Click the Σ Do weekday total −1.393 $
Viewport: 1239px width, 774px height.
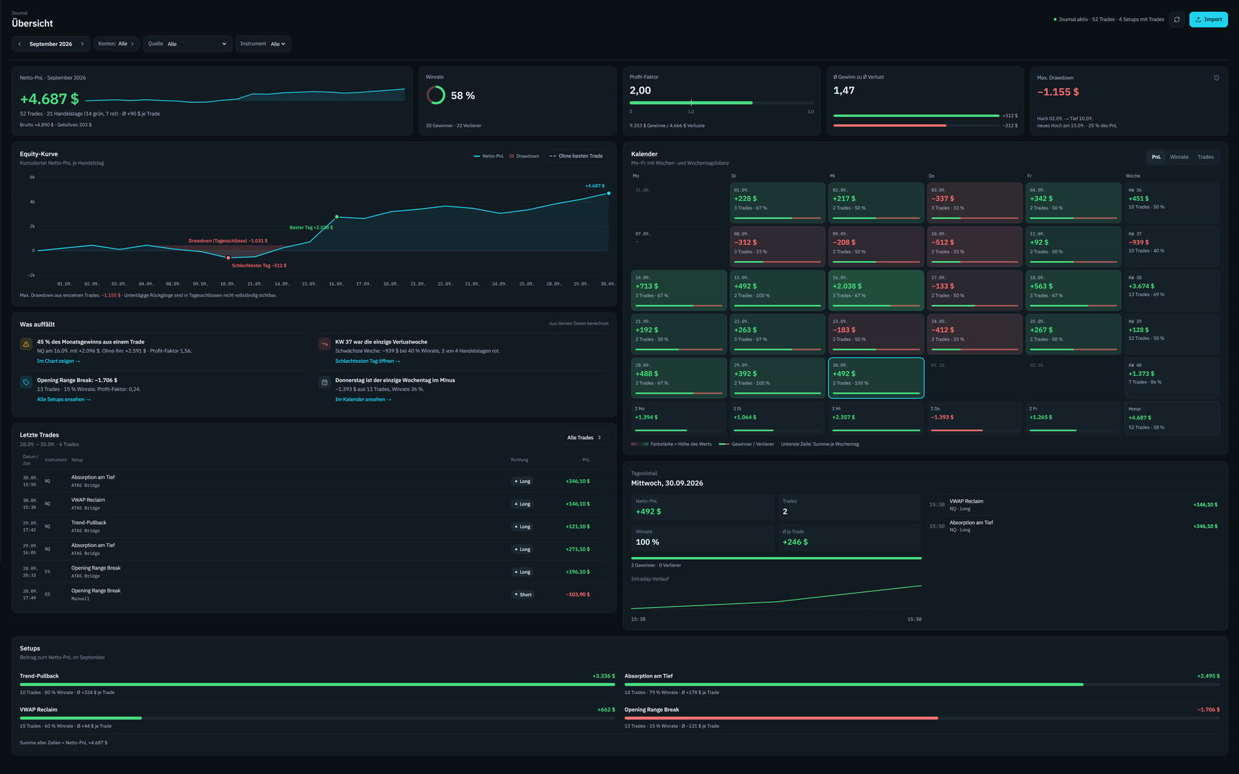(x=975, y=418)
